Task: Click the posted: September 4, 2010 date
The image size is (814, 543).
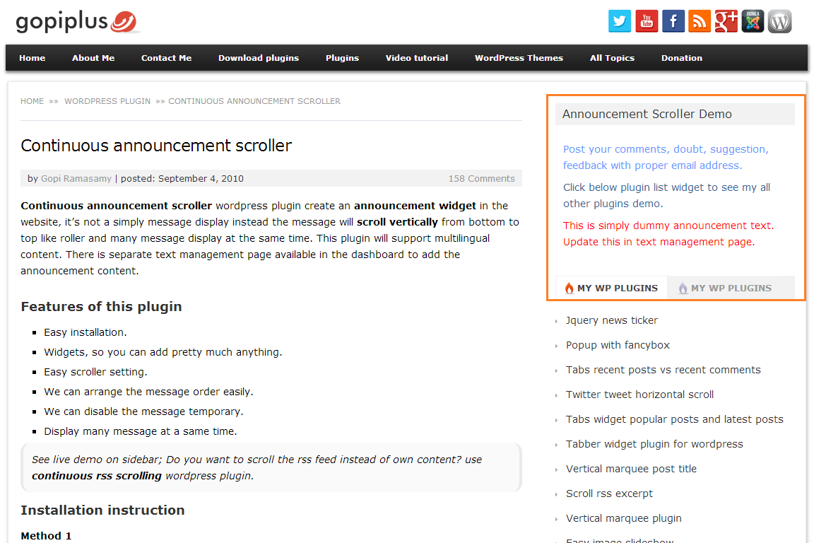Action: point(182,178)
